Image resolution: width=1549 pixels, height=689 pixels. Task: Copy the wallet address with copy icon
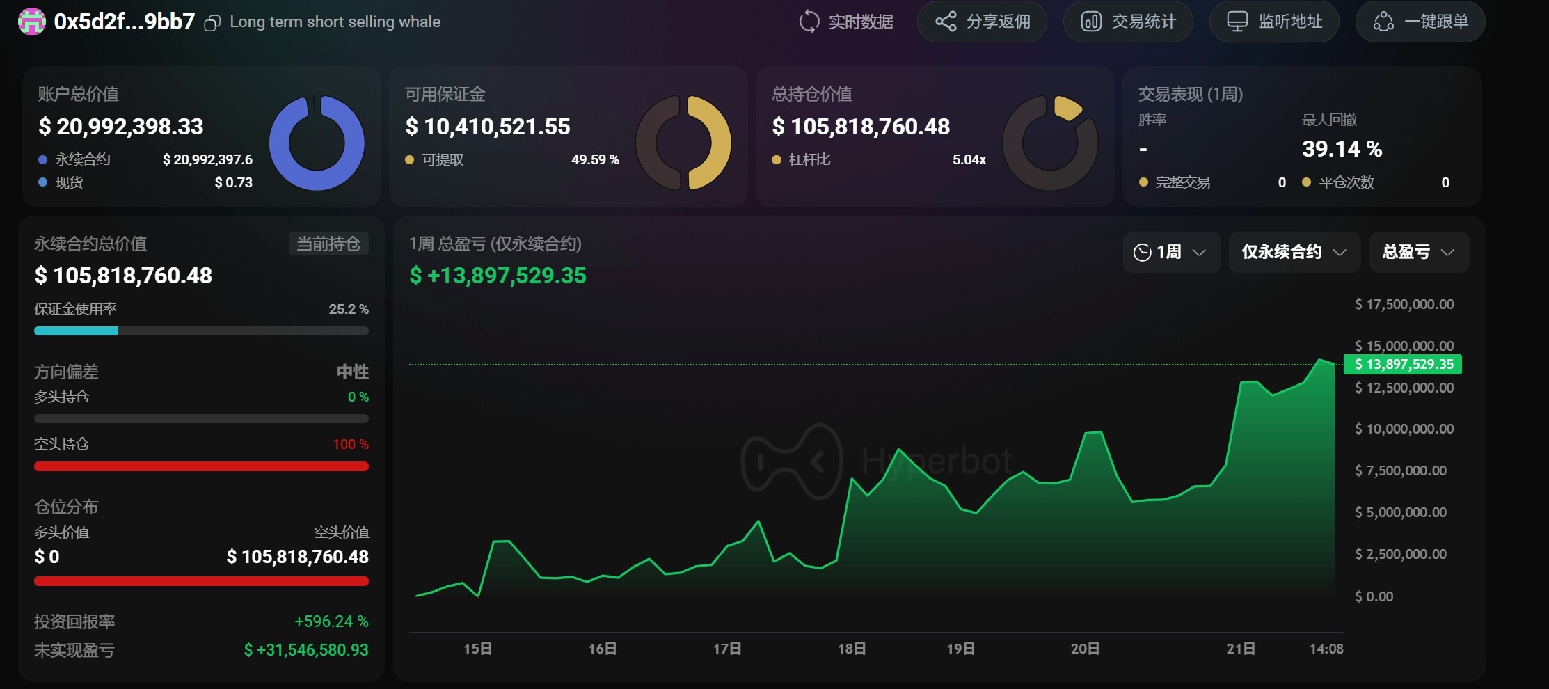212,23
